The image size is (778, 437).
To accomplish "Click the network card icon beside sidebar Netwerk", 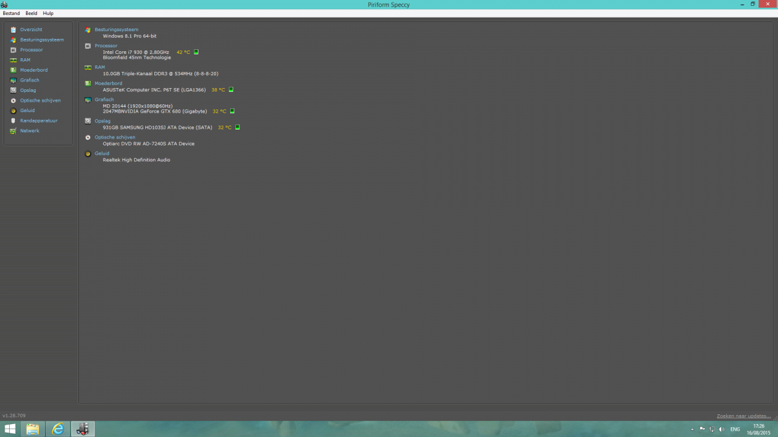I will point(13,131).
